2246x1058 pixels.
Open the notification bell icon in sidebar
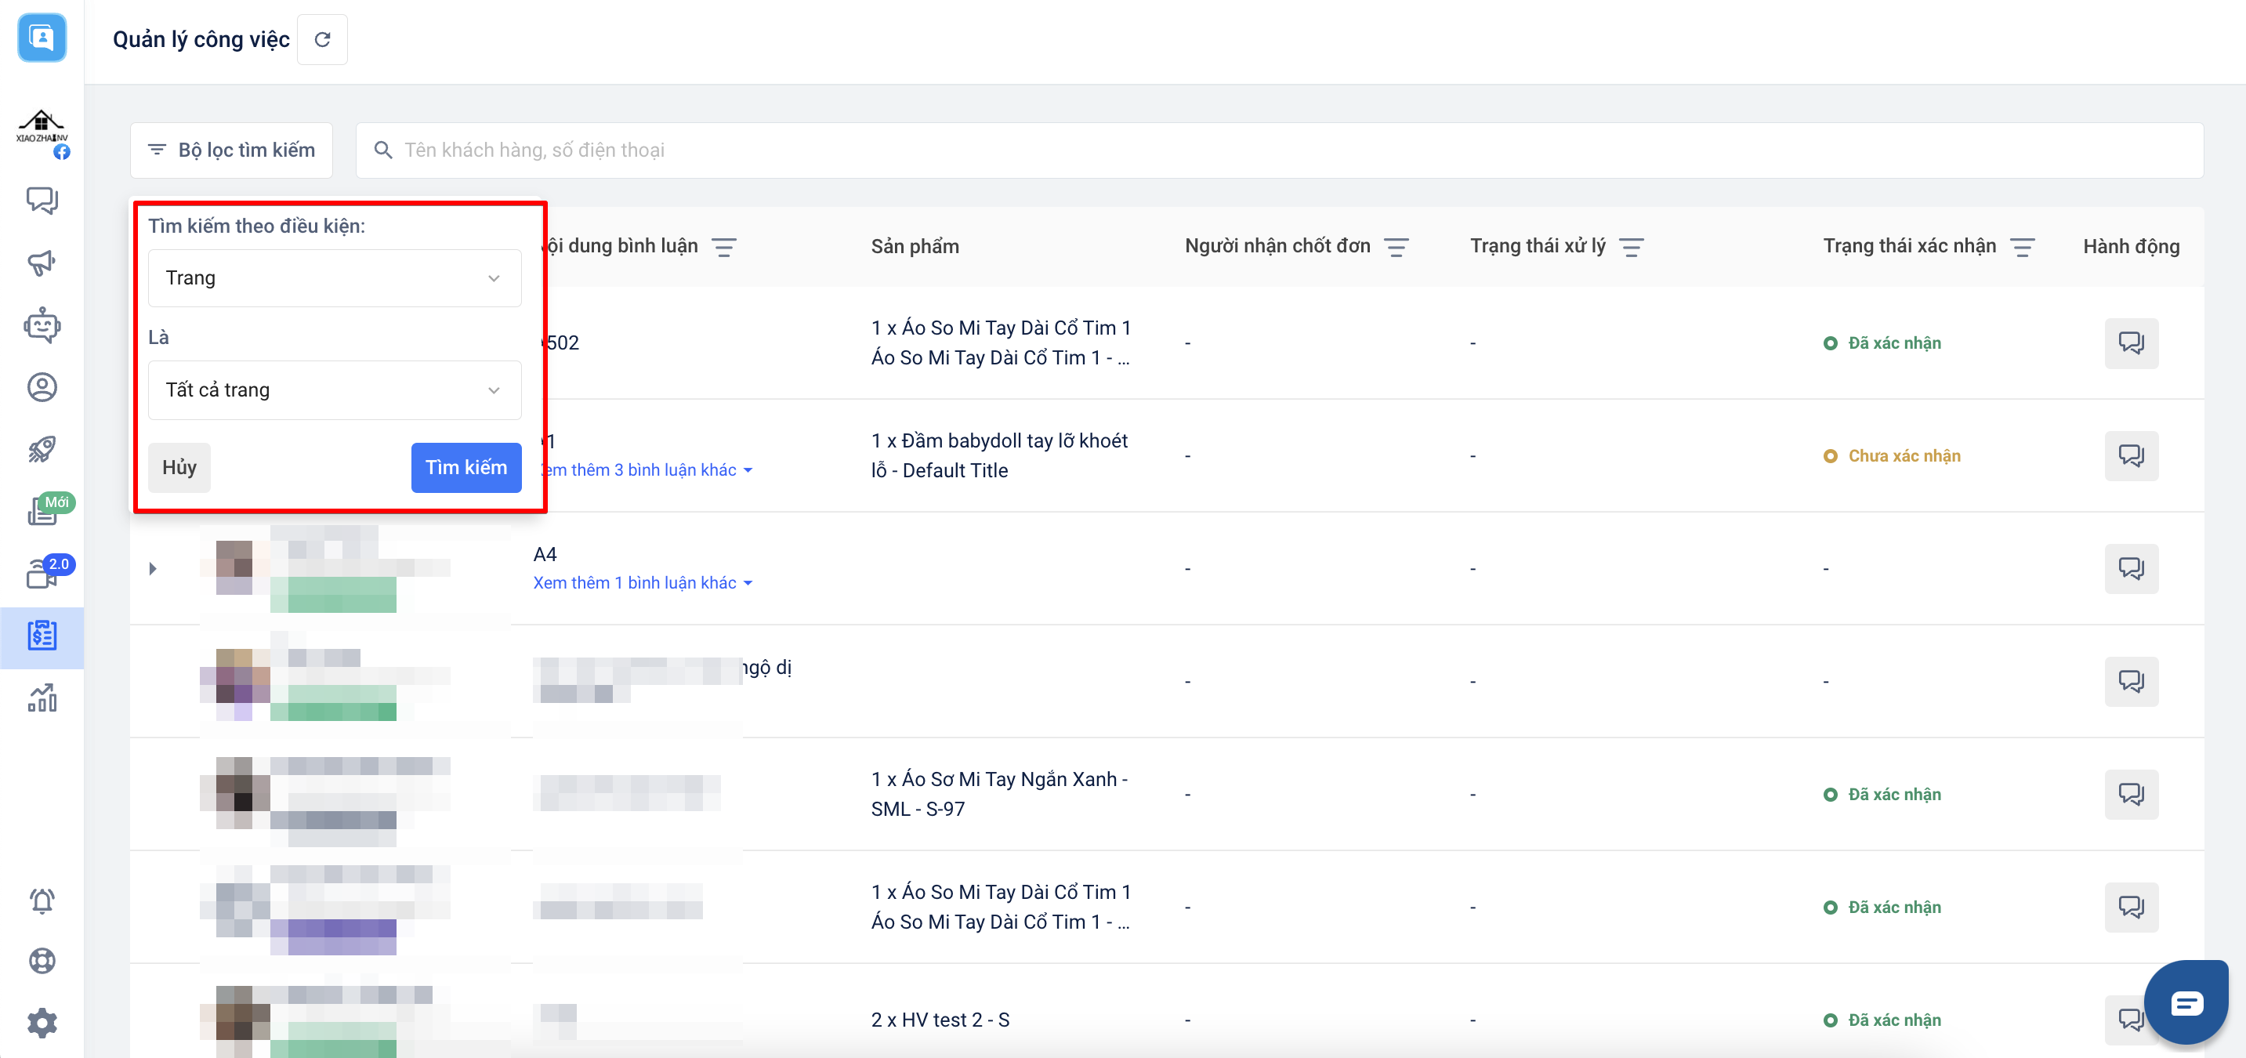41,899
